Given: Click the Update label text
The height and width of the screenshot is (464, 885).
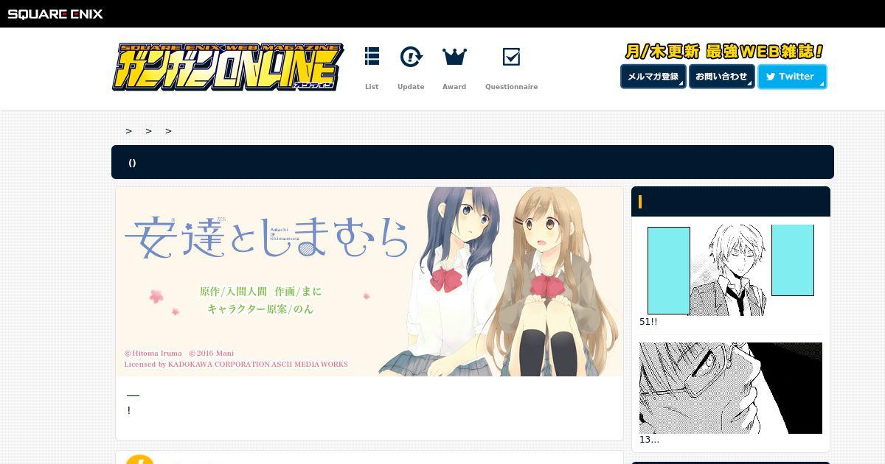Looking at the screenshot, I should click(411, 87).
